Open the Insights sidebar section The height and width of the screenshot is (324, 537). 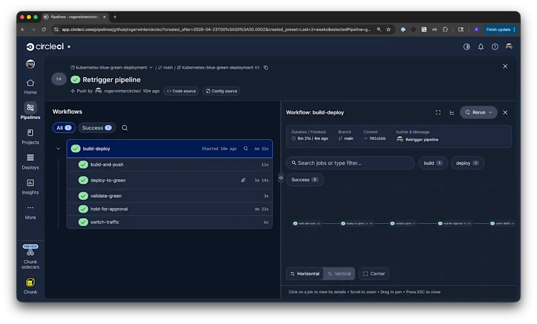pyautogui.click(x=30, y=187)
